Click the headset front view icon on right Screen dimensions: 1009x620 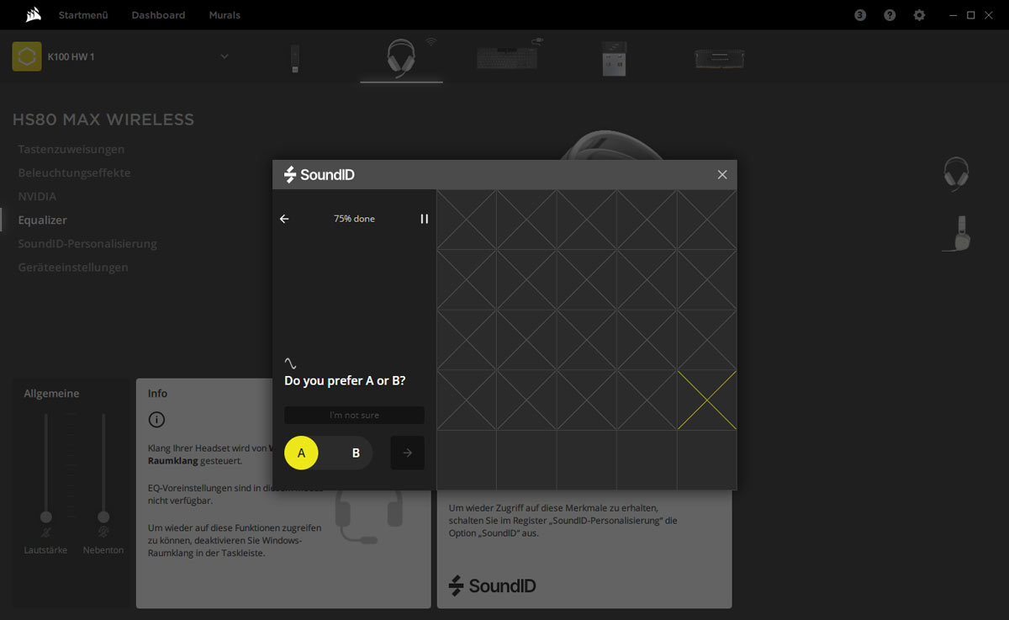click(956, 174)
